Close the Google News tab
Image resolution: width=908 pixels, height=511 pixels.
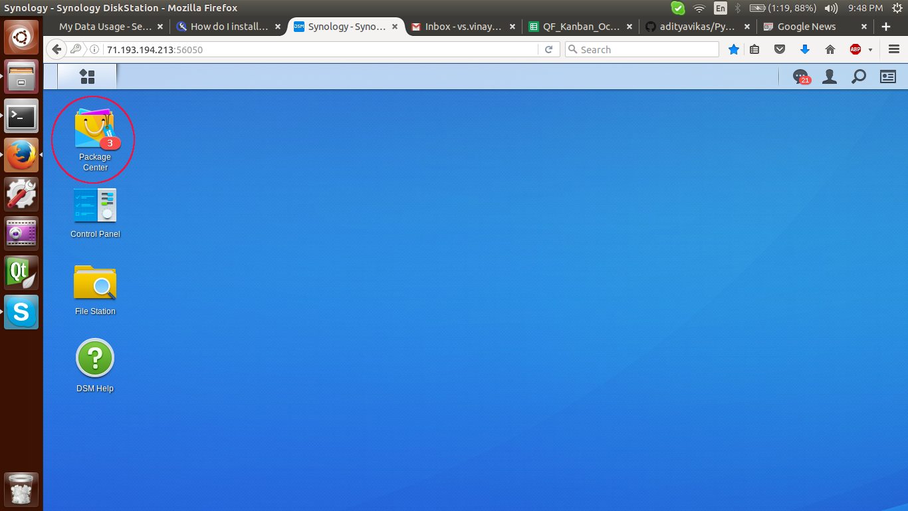pos(864,27)
